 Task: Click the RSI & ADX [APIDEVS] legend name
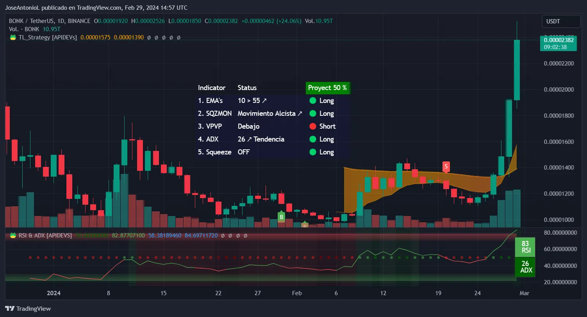(x=45, y=236)
